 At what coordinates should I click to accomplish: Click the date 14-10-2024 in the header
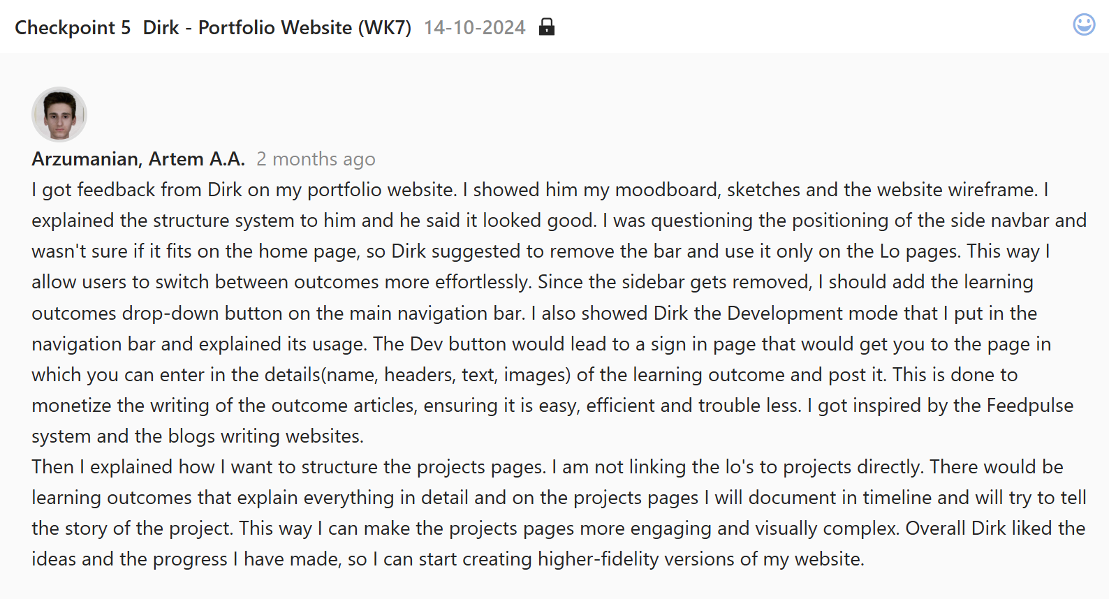point(474,27)
